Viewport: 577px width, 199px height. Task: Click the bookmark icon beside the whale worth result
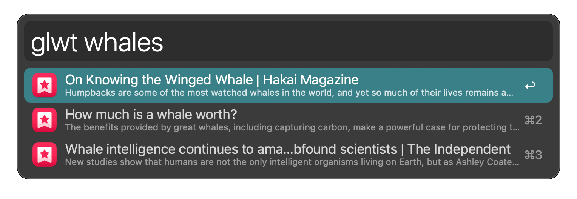pos(45,120)
